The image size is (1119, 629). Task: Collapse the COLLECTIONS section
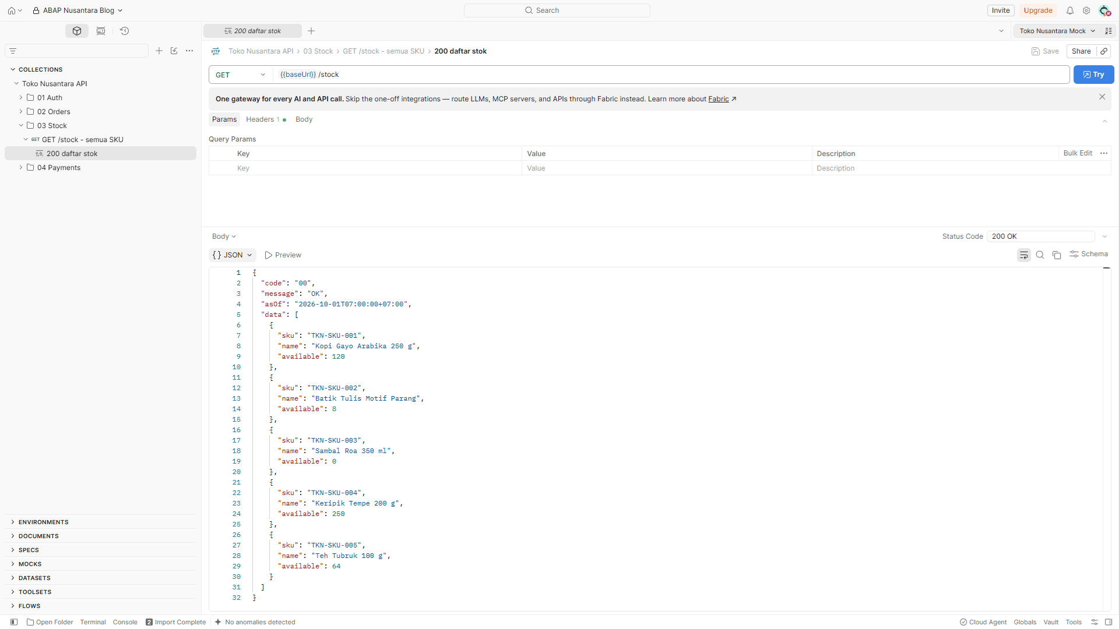click(13, 69)
